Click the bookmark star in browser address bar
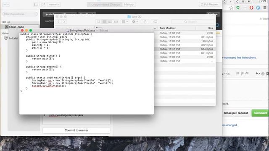Screen dimensions: 269x151 tap(231, 8)
